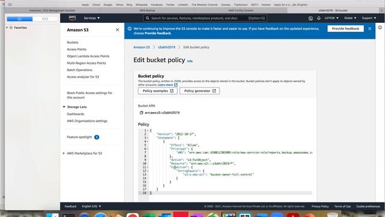Open the notifications bell
The height and width of the screenshot is (217, 385).
point(318,18)
